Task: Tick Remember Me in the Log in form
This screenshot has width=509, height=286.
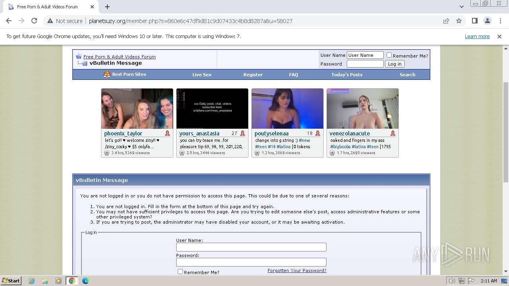Action: [180, 272]
